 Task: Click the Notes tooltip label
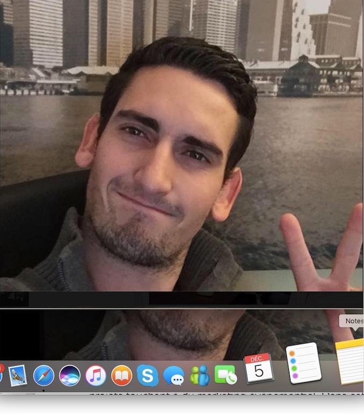(x=353, y=321)
